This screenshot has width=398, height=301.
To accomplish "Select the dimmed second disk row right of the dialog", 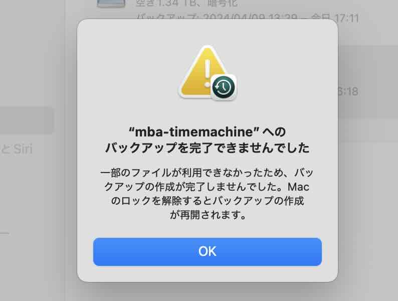I will (x=367, y=81).
